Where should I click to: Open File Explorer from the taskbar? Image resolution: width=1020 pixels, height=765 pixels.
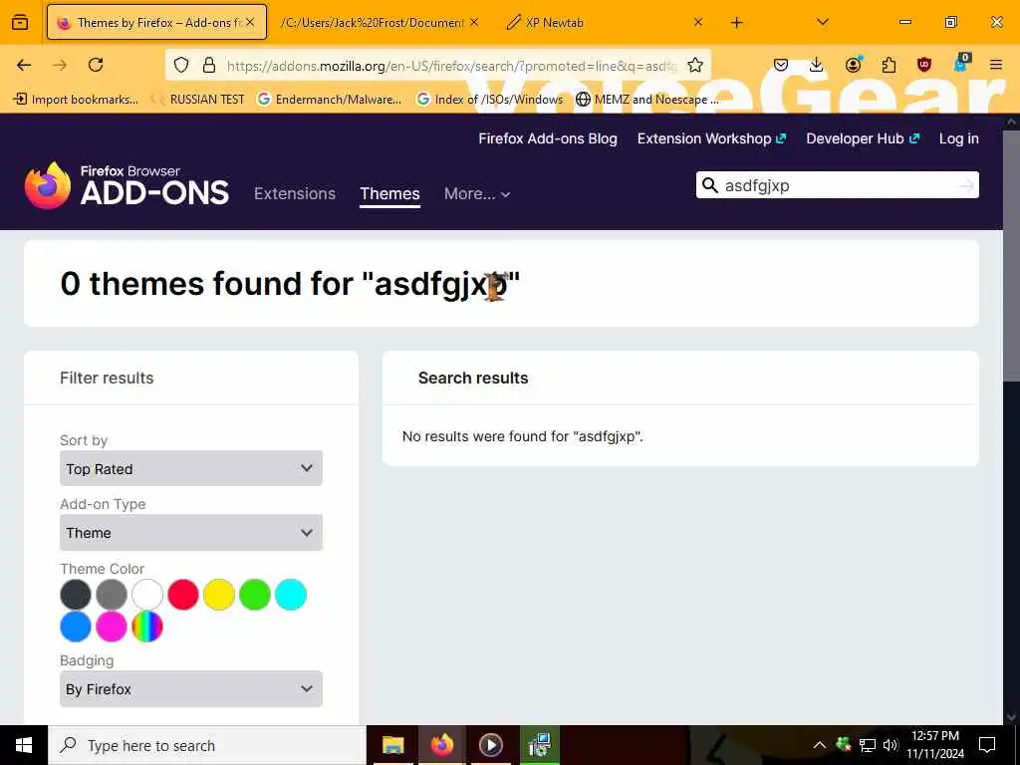(392, 745)
